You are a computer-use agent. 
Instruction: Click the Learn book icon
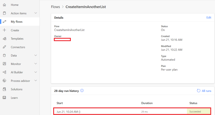(x=4, y=98)
